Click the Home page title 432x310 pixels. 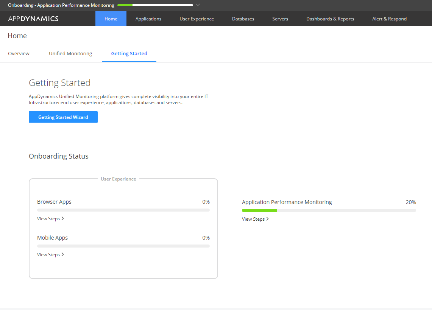17,36
